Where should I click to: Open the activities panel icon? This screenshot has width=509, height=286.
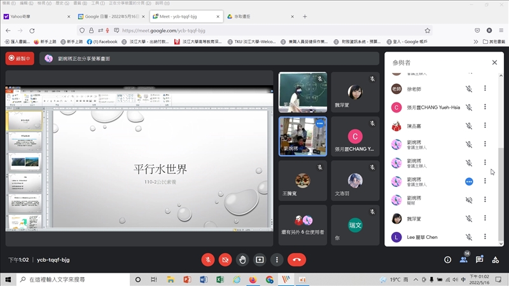click(496, 259)
